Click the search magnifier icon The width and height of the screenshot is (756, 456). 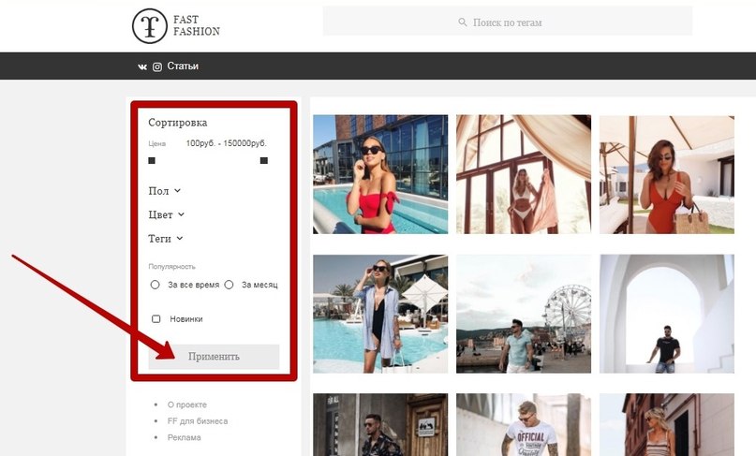[x=463, y=22]
